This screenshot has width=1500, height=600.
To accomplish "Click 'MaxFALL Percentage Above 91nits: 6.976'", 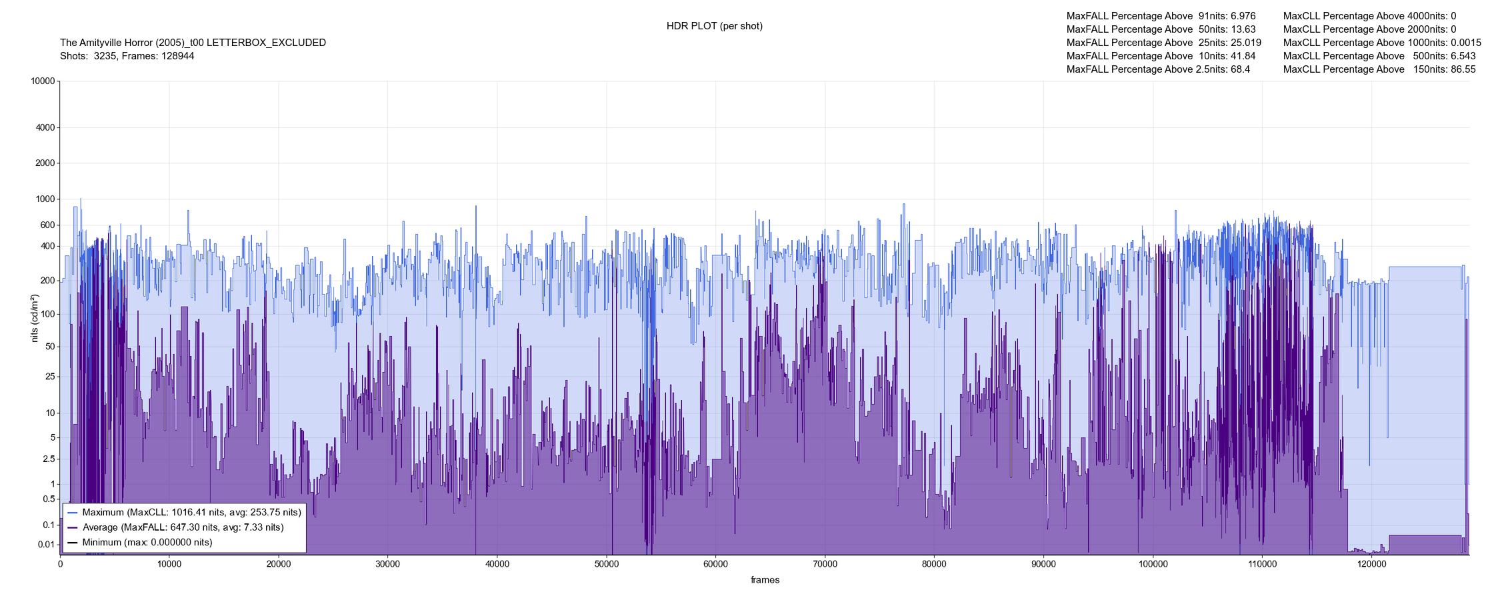I will [x=1161, y=16].
